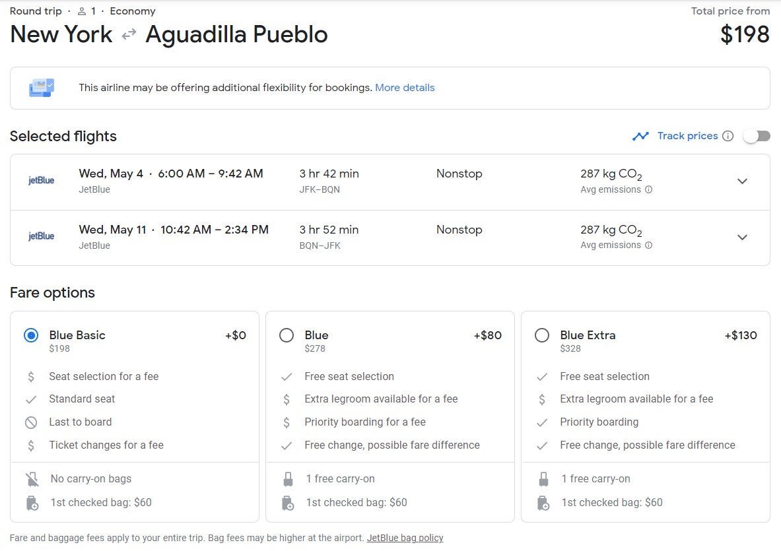The height and width of the screenshot is (551, 781).
Task: Choose the Blue Extra fare radio button
Action: 542,335
